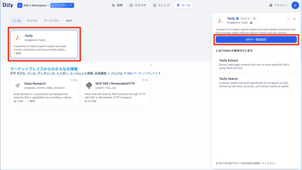The image size is (302, 170).
Task: Click the 2 ACTIONS が含まれています label
Action: pyautogui.click(x=234, y=51)
